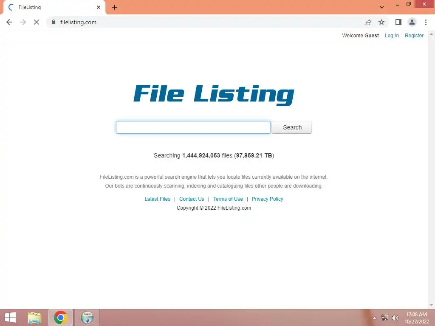Click the Log In link

(391, 36)
